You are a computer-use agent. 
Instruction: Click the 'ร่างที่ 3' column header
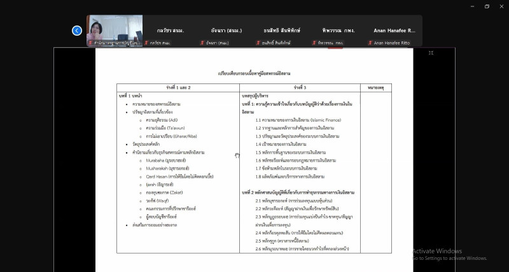click(x=300, y=88)
